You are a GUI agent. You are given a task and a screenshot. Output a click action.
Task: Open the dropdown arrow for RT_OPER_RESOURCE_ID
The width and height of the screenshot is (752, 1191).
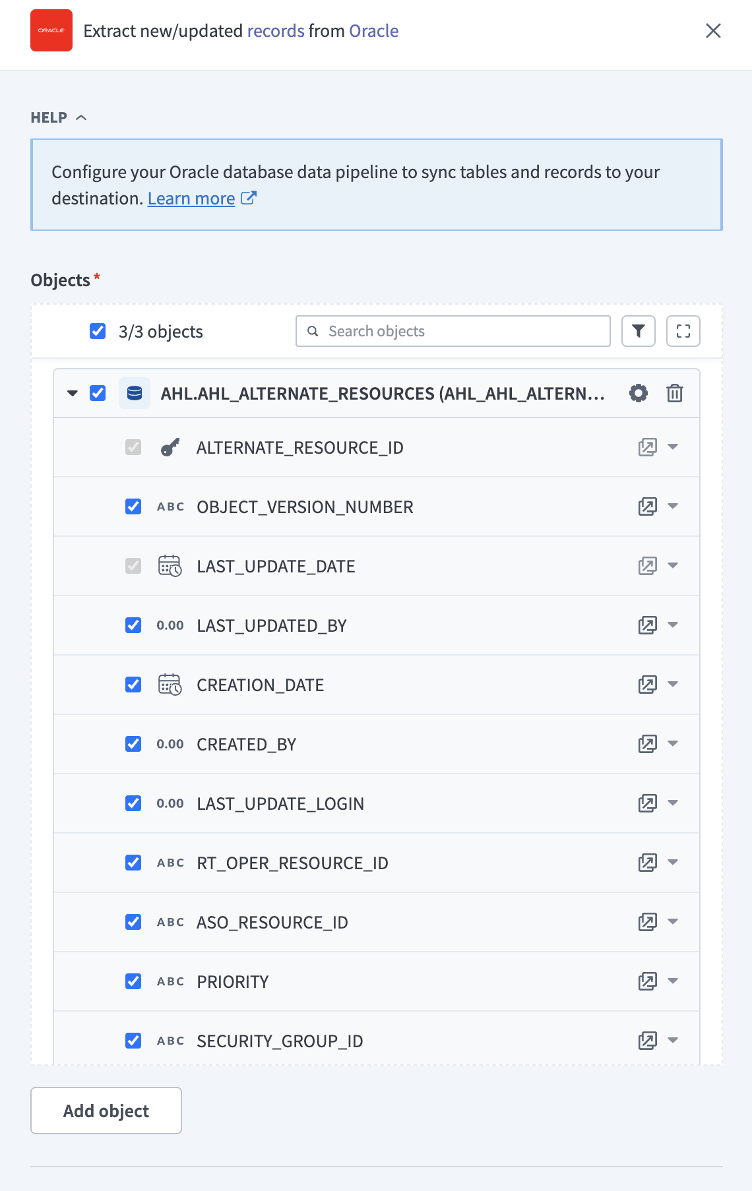(x=673, y=863)
